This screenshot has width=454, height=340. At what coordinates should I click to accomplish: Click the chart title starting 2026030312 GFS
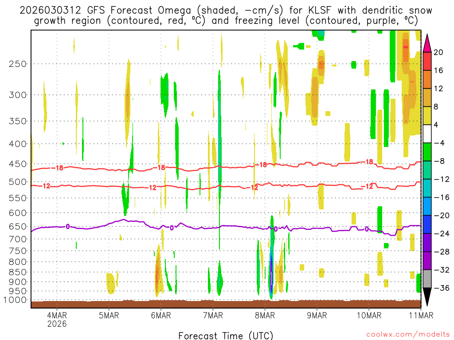226,15
